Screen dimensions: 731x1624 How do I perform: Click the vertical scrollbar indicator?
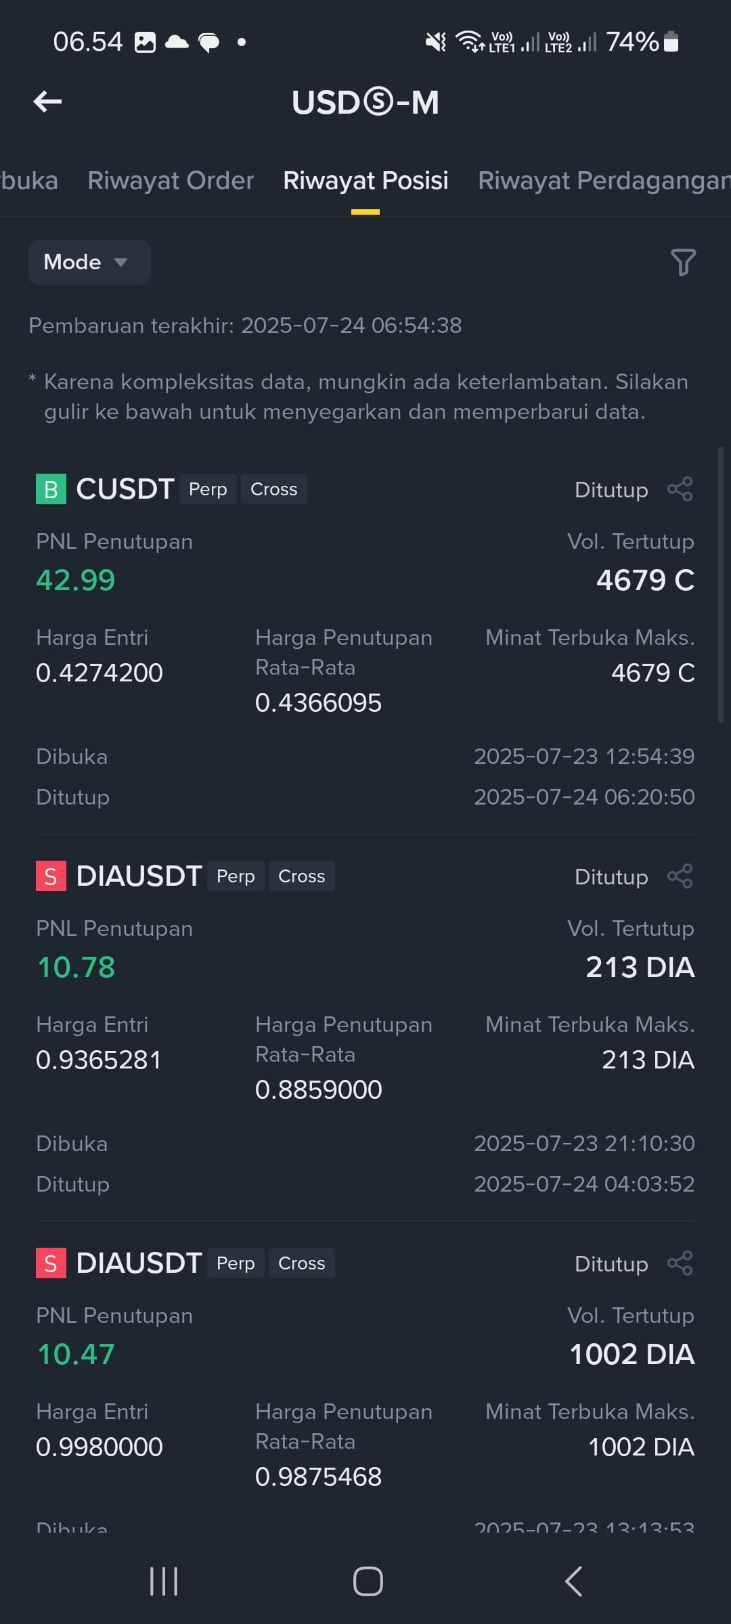click(x=721, y=585)
